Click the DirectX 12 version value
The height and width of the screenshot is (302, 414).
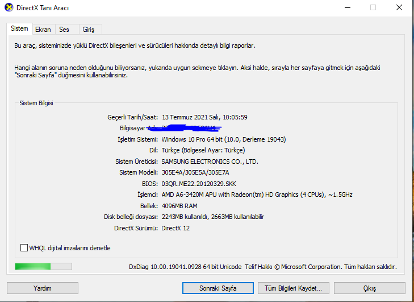[x=175, y=228]
